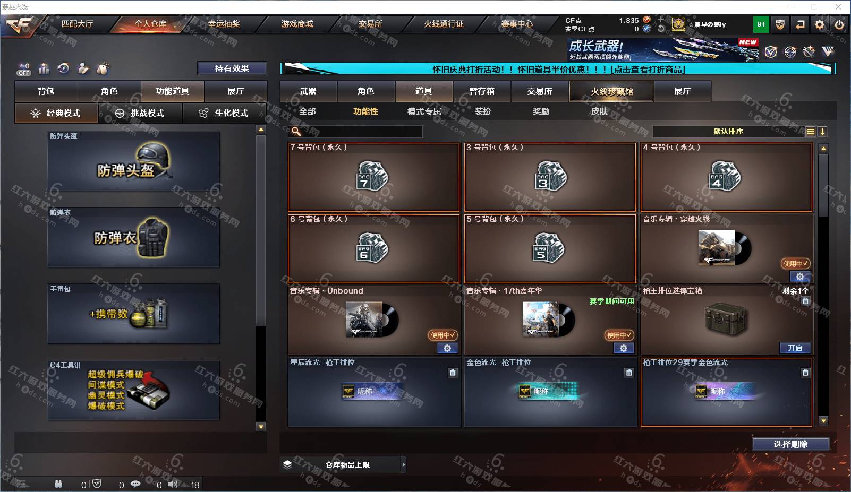Open the ranking podium icon

tap(44, 68)
